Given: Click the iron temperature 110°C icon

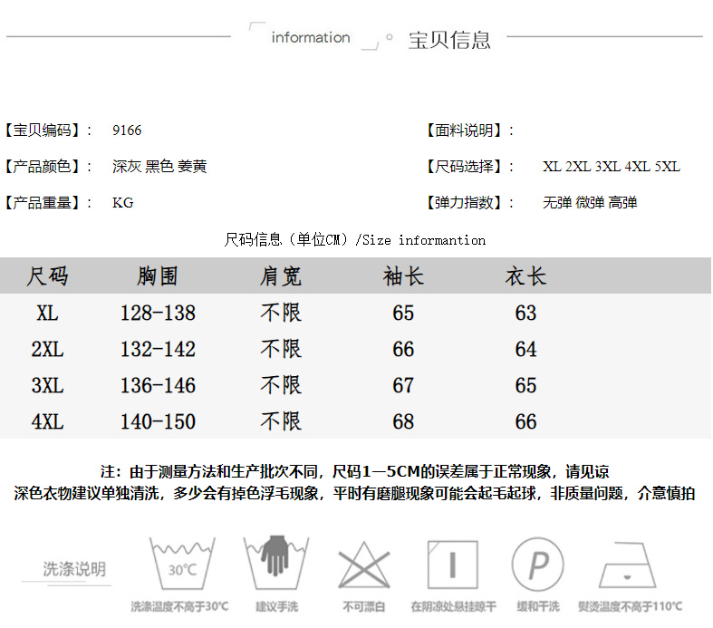Looking at the screenshot, I should click(628, 565).
